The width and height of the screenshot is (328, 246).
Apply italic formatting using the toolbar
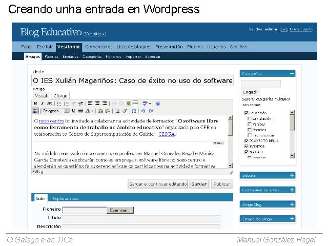pyautogui.click(x=43, y=103)
